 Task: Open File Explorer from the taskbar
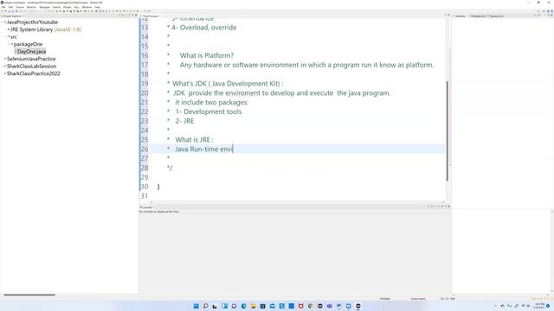tap(253, 306)
